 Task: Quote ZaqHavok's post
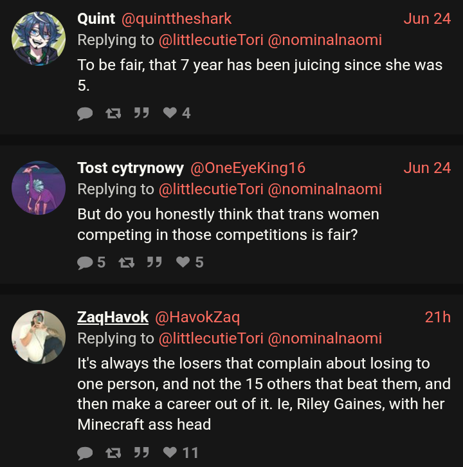(x=141, y=453)
